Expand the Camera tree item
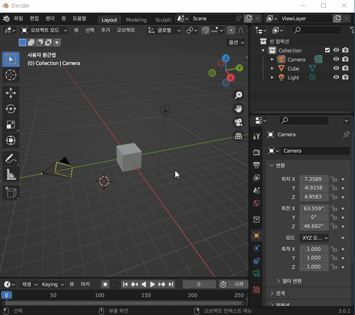Viewport: 355px width, 315px height. (x=272, y=59)
